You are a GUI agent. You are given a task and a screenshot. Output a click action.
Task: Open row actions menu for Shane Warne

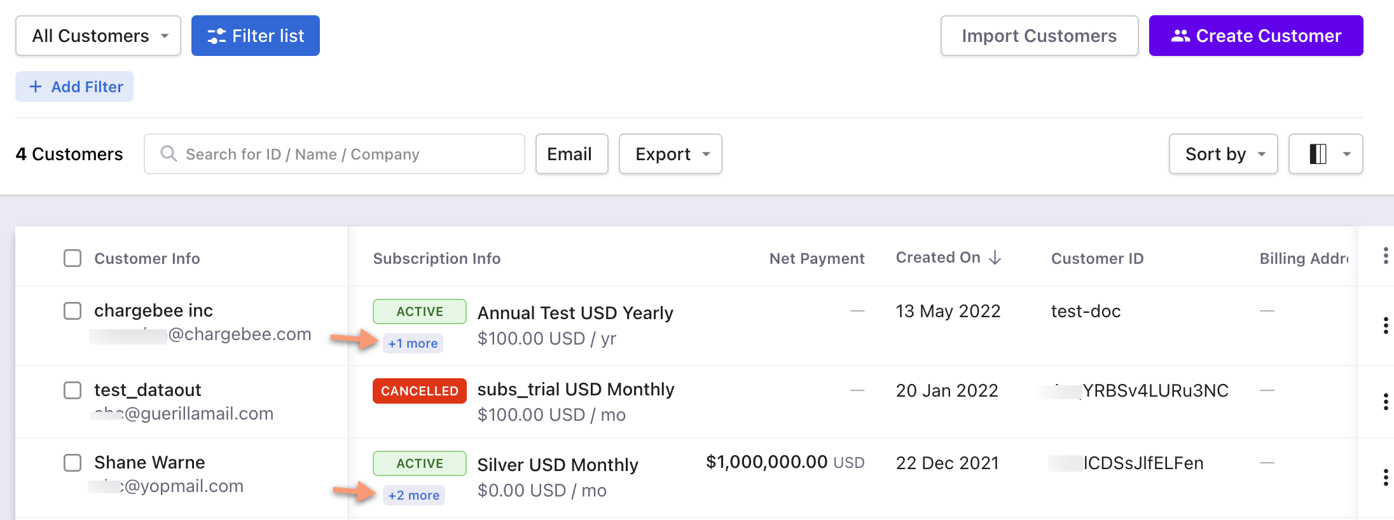(1385, 477)
